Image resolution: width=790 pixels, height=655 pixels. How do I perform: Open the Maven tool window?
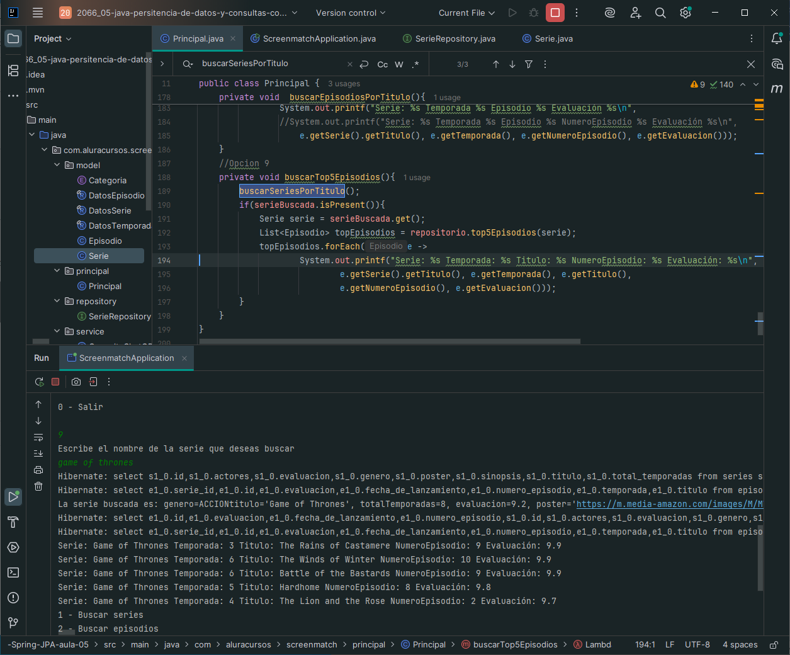point(777,89)
